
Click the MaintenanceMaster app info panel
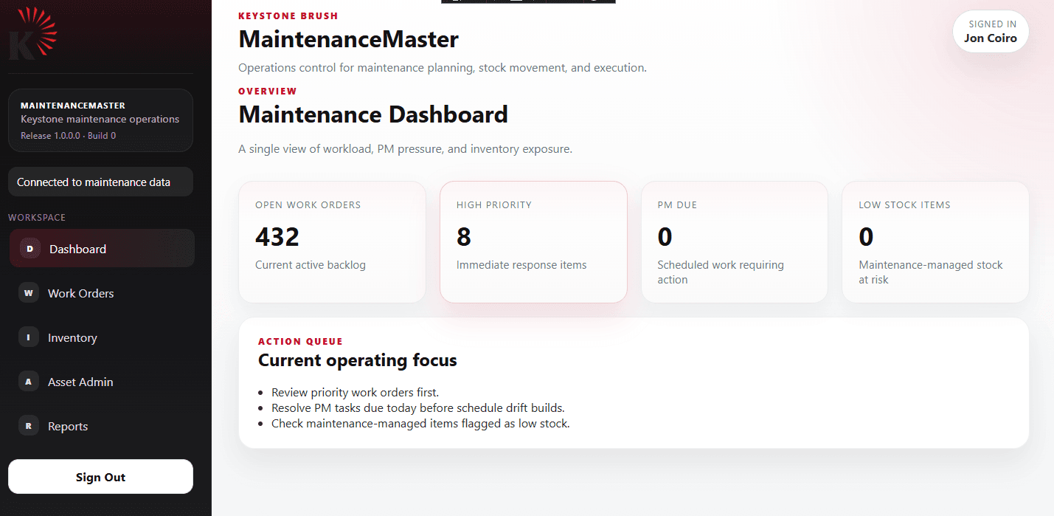(x=100, y=120)
